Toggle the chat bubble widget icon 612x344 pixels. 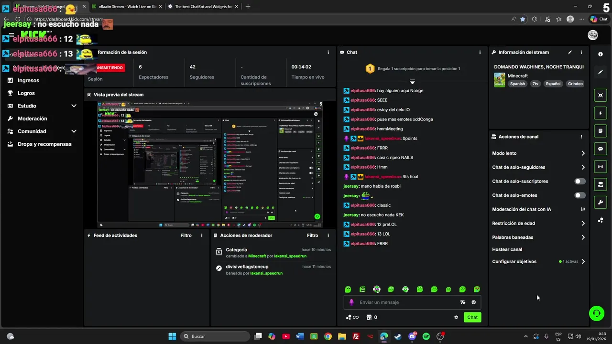pyautogui.click(x=601, y=149)
